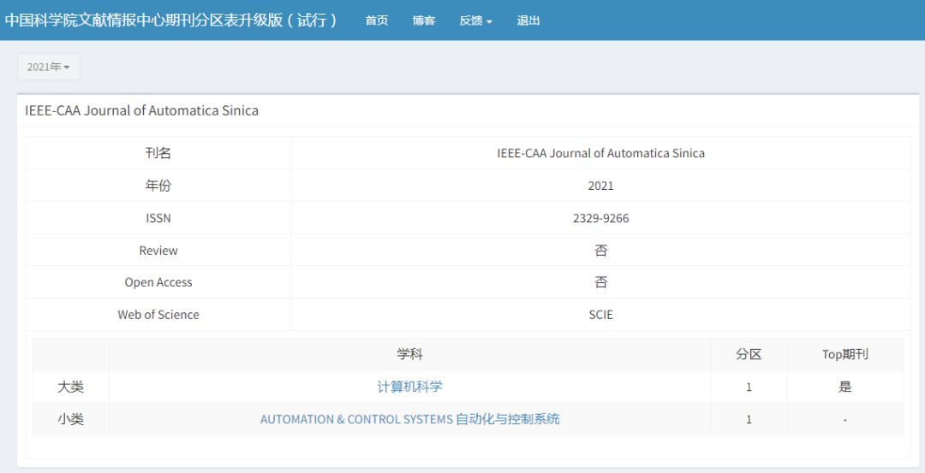Expand the 反馈 dropdown menu
Image resolution: width=925 pixels, height=473 pixels.
(475, 21)
